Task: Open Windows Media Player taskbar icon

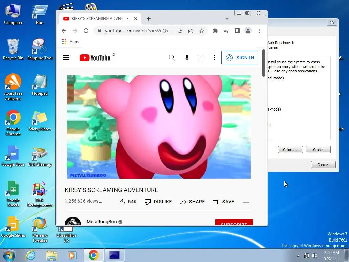Action: click(x=72, y=255)
